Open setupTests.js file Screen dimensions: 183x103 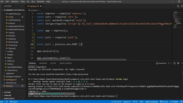(12, 70)
